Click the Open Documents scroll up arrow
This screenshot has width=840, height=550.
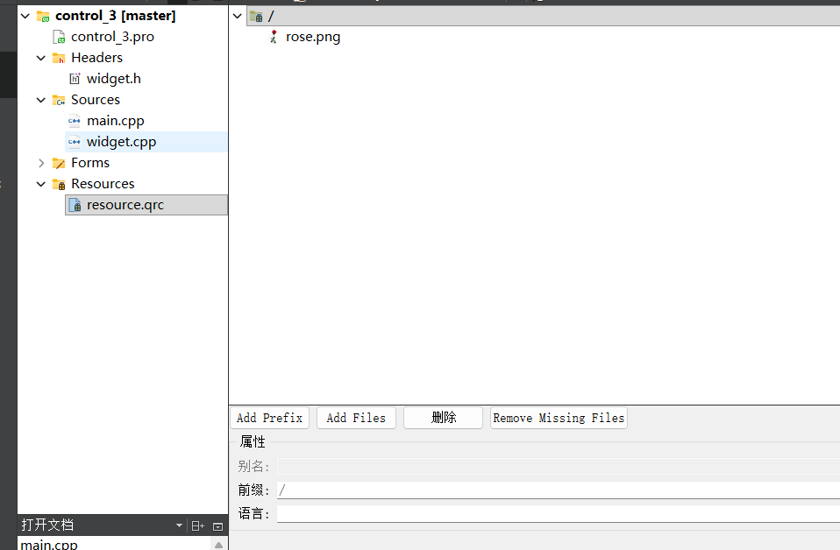click(218, 544)
